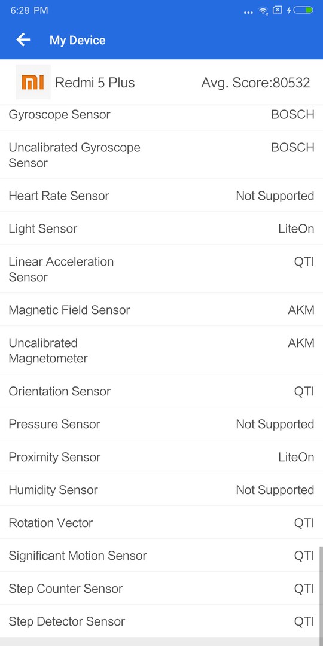The width and height of the screenshot is (323, 646).
Task: Select the Pressure Sensor row
Action: click(161, 424)
